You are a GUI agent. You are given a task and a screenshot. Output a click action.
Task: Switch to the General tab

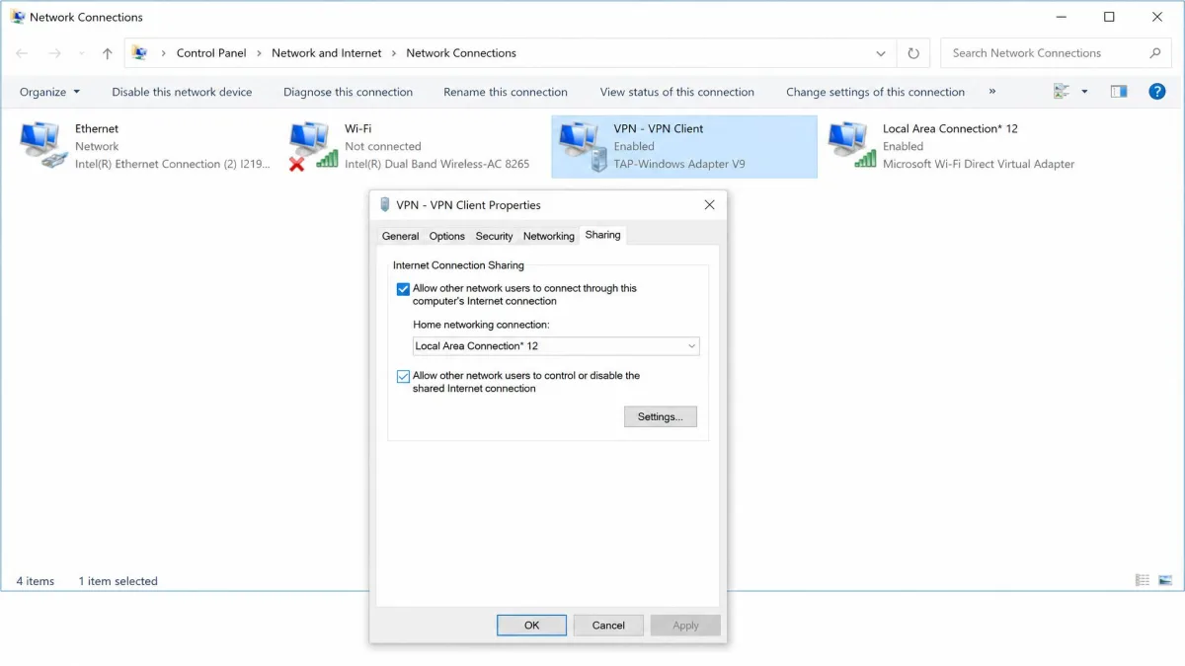[x=400, y=236]
